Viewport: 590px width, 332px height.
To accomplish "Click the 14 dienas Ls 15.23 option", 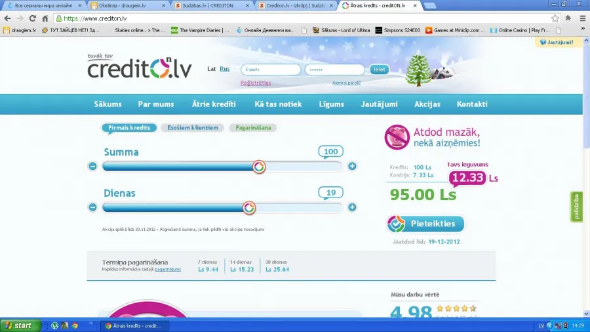I will [x=241, y=266].
